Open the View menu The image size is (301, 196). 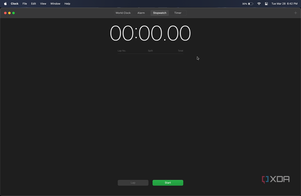43,4
